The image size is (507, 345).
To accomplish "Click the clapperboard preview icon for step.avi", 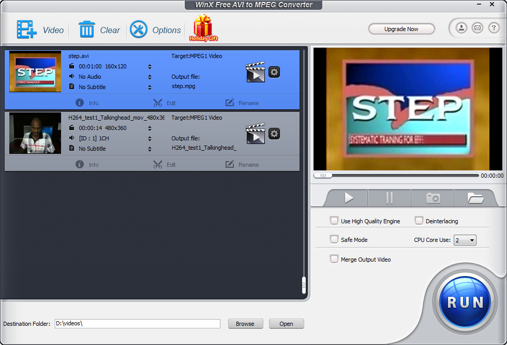I will point(255,72).
